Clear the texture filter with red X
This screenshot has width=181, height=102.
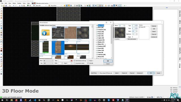[72, 61]
